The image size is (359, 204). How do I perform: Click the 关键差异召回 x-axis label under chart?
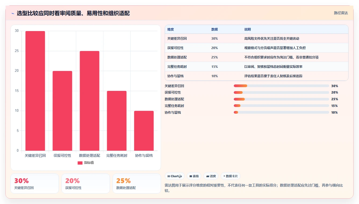point(35,155)
